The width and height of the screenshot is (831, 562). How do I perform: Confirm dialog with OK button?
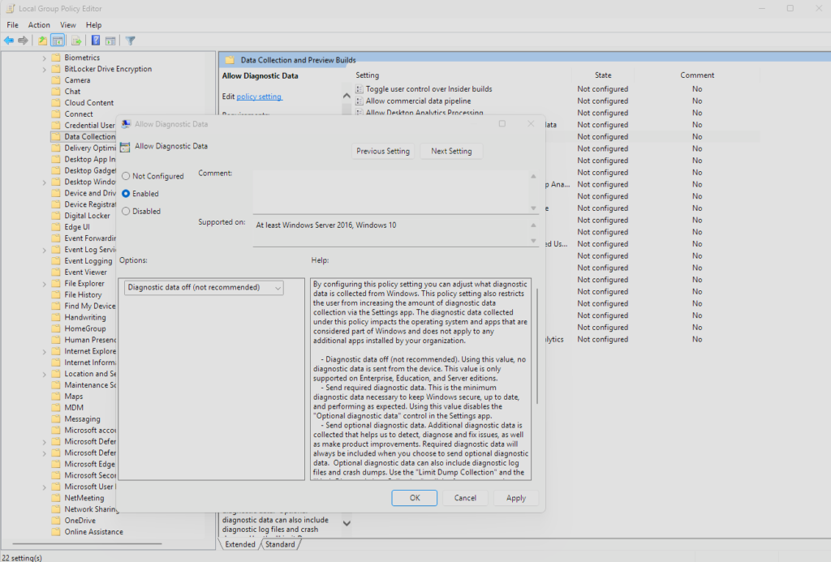point(415,498)
